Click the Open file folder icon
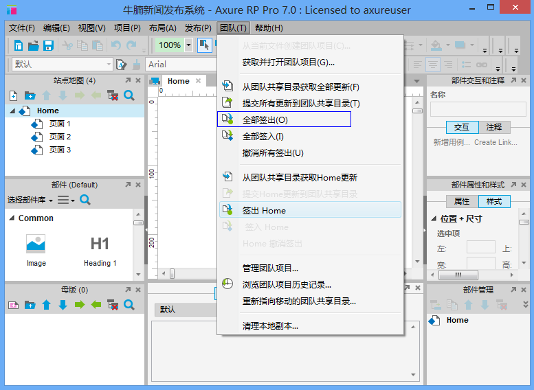534x390 pixels. (x=34, y=45)
